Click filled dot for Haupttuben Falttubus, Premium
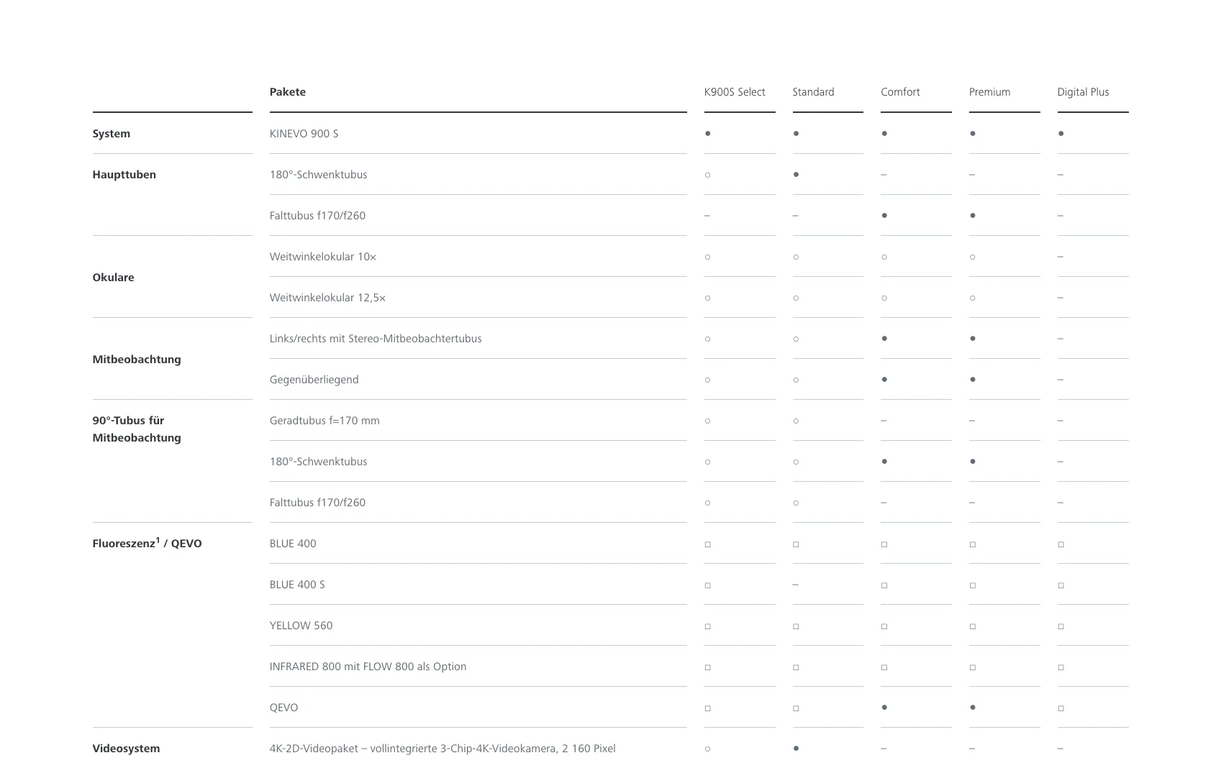 pyautogui.click(x=973, y=215)
